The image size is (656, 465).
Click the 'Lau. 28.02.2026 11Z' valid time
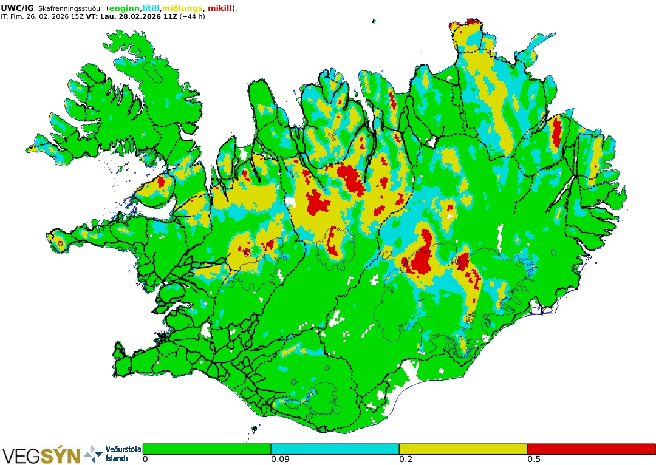tap(139, 17)
